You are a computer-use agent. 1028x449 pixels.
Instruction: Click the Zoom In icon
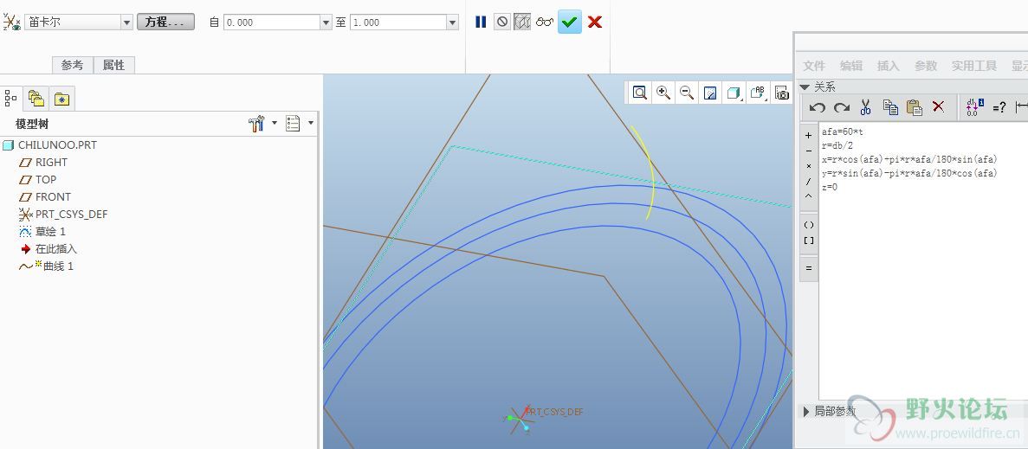pyautogui.click(x=663, y=93)
